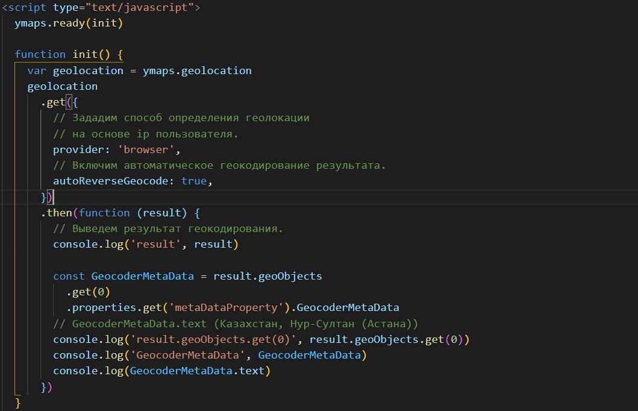Click the closing '})' after the console.log lines

[x=46, y=387]
